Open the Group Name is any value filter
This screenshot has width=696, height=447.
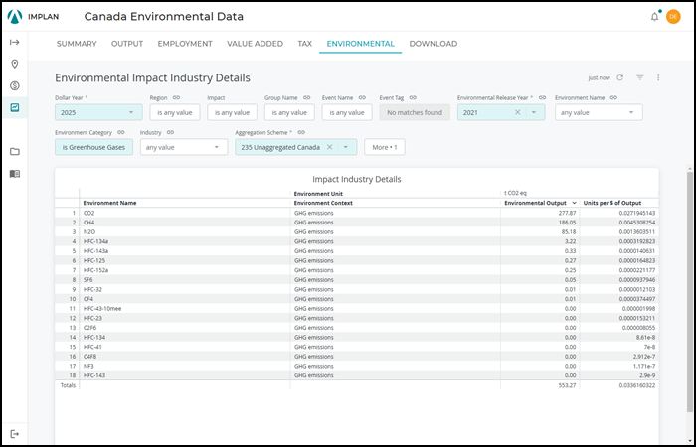[x=289, y=112]
